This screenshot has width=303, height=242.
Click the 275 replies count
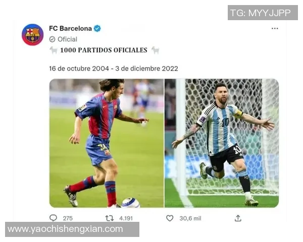tap(68, 218)
